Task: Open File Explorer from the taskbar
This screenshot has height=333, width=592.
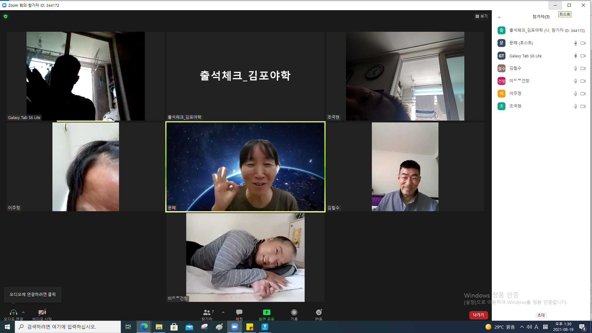Action: (159, 327)
